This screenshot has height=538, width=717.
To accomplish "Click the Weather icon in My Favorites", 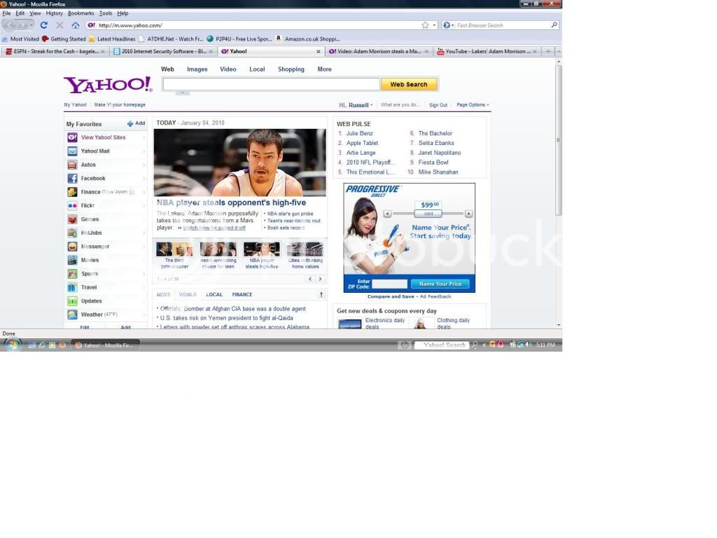I will pyautogui.click(x=72, y=315).
